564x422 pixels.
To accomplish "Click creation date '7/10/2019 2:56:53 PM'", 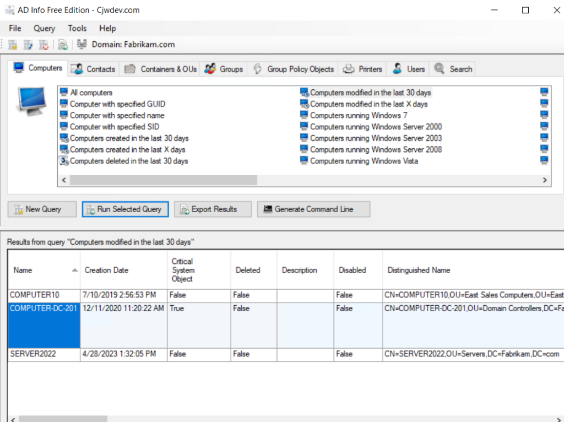I will 124,295.
